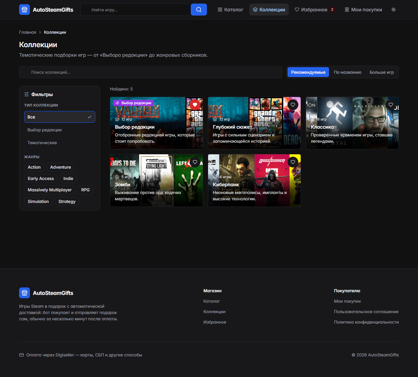Select the Выбор редакции type filter
Image resolution: width=418 pixels, height=377 pixels.
coord(60,130)
